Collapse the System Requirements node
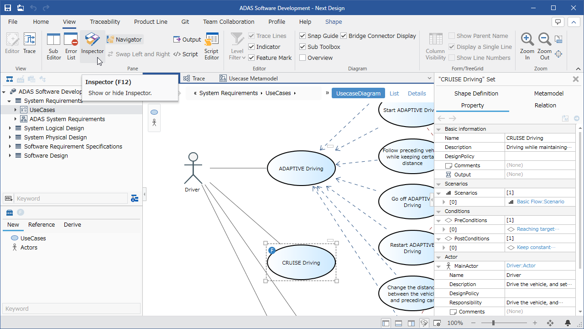 10,101
